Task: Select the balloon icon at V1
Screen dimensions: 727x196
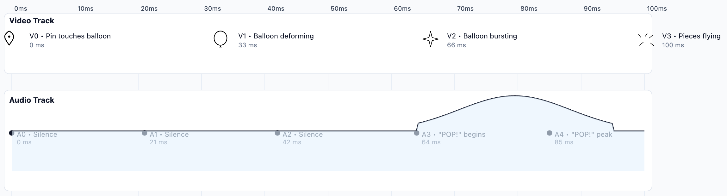Action: coord(221,39)
